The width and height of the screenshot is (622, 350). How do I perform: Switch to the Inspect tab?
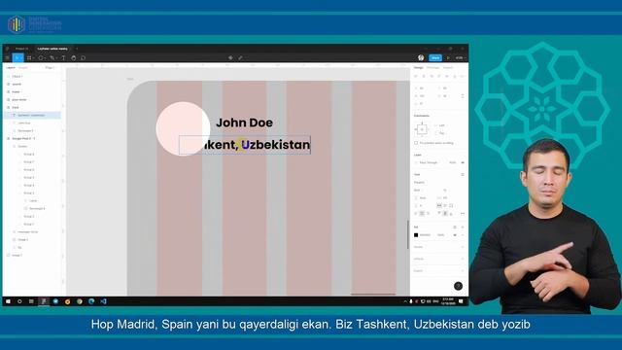447,68
